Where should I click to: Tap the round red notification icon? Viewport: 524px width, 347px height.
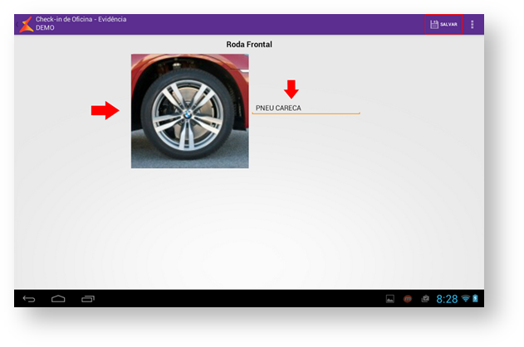point(408,299)
